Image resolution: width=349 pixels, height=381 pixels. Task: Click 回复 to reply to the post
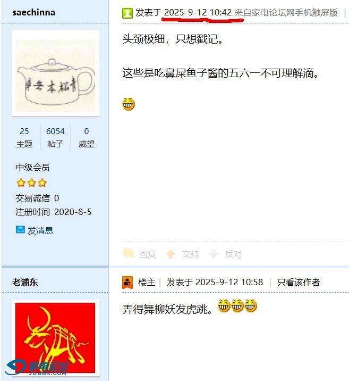(148, 254)
